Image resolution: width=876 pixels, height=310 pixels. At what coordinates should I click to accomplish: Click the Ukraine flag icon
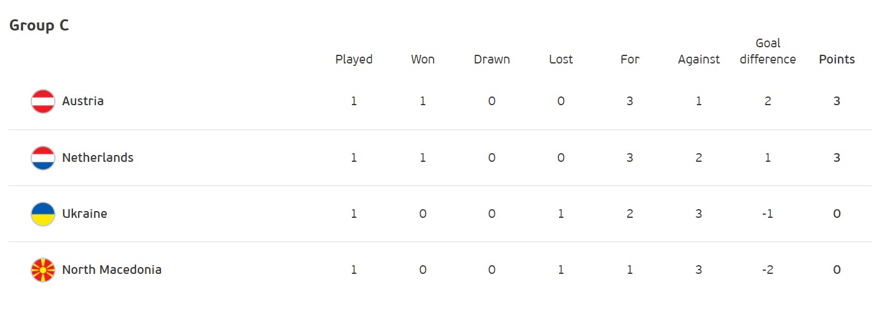(43, 214)
